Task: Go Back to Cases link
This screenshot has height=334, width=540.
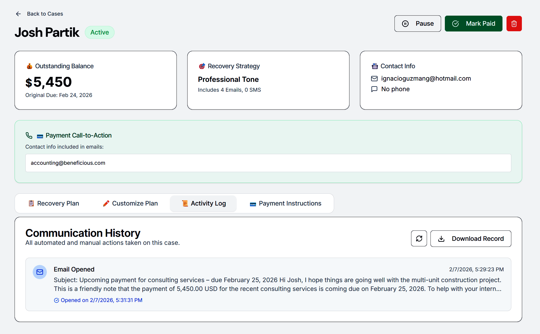Action: [x=45, y=14]
